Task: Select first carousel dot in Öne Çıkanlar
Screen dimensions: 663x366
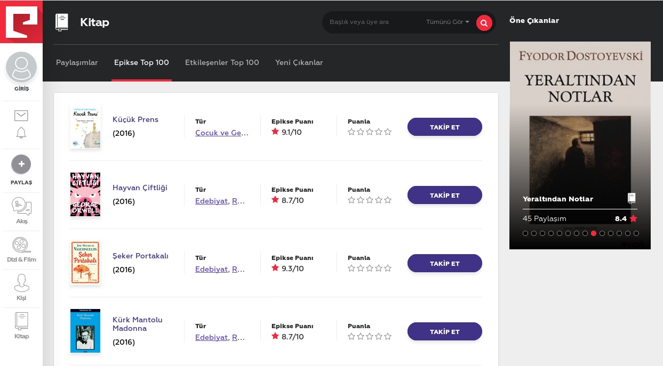Action: [x=525, y=233]
